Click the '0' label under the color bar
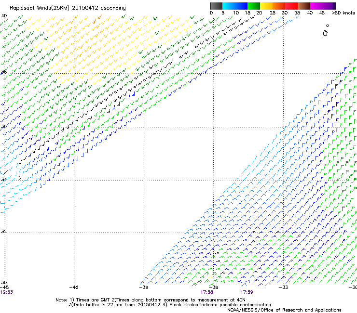357x313 pixels. click(211, 13)
